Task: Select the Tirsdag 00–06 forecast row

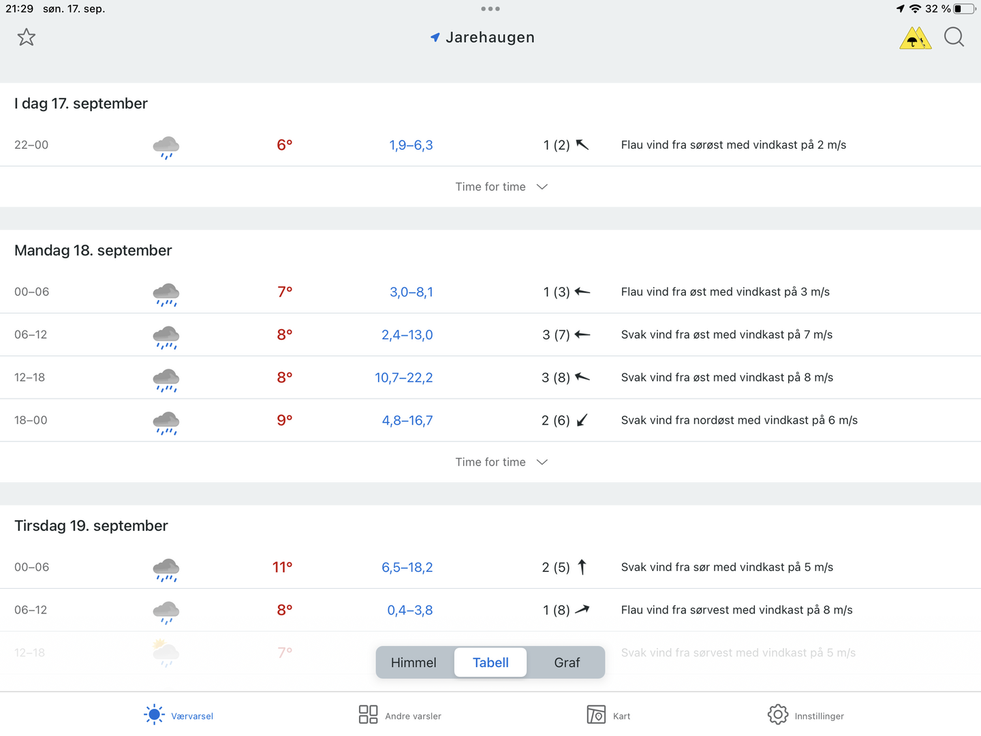Action: (490, 567)
